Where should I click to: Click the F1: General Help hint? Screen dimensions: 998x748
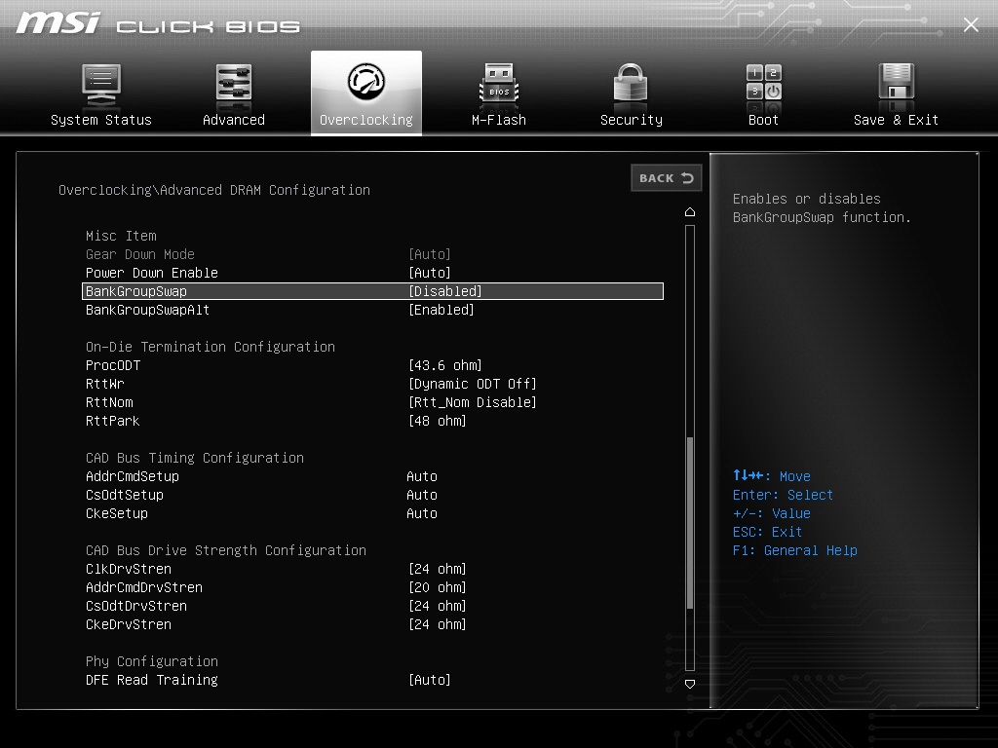coord(795,550)
